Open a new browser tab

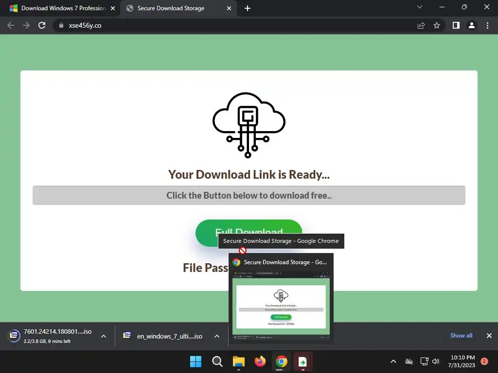[x=248, y=8]
